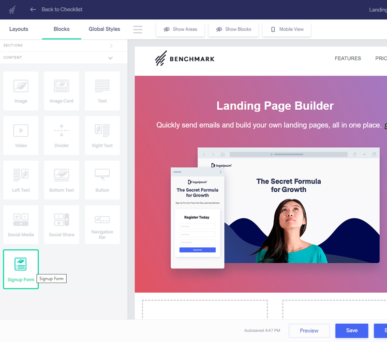Switch to Mobile View
The height and width of the screenshot is (342, 387).
(286, 29)
